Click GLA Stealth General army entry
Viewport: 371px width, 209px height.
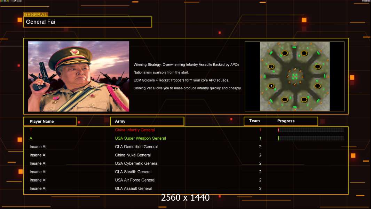[x=133, y=172]
